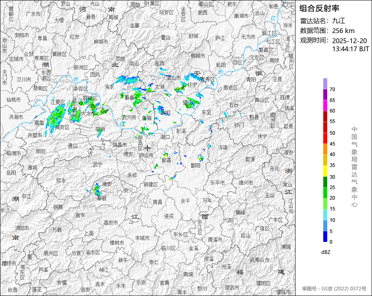The height and width of the screenshot is (296, 372).
Task: Click the 新建区 map label
Action: click(x=151, y=184)
